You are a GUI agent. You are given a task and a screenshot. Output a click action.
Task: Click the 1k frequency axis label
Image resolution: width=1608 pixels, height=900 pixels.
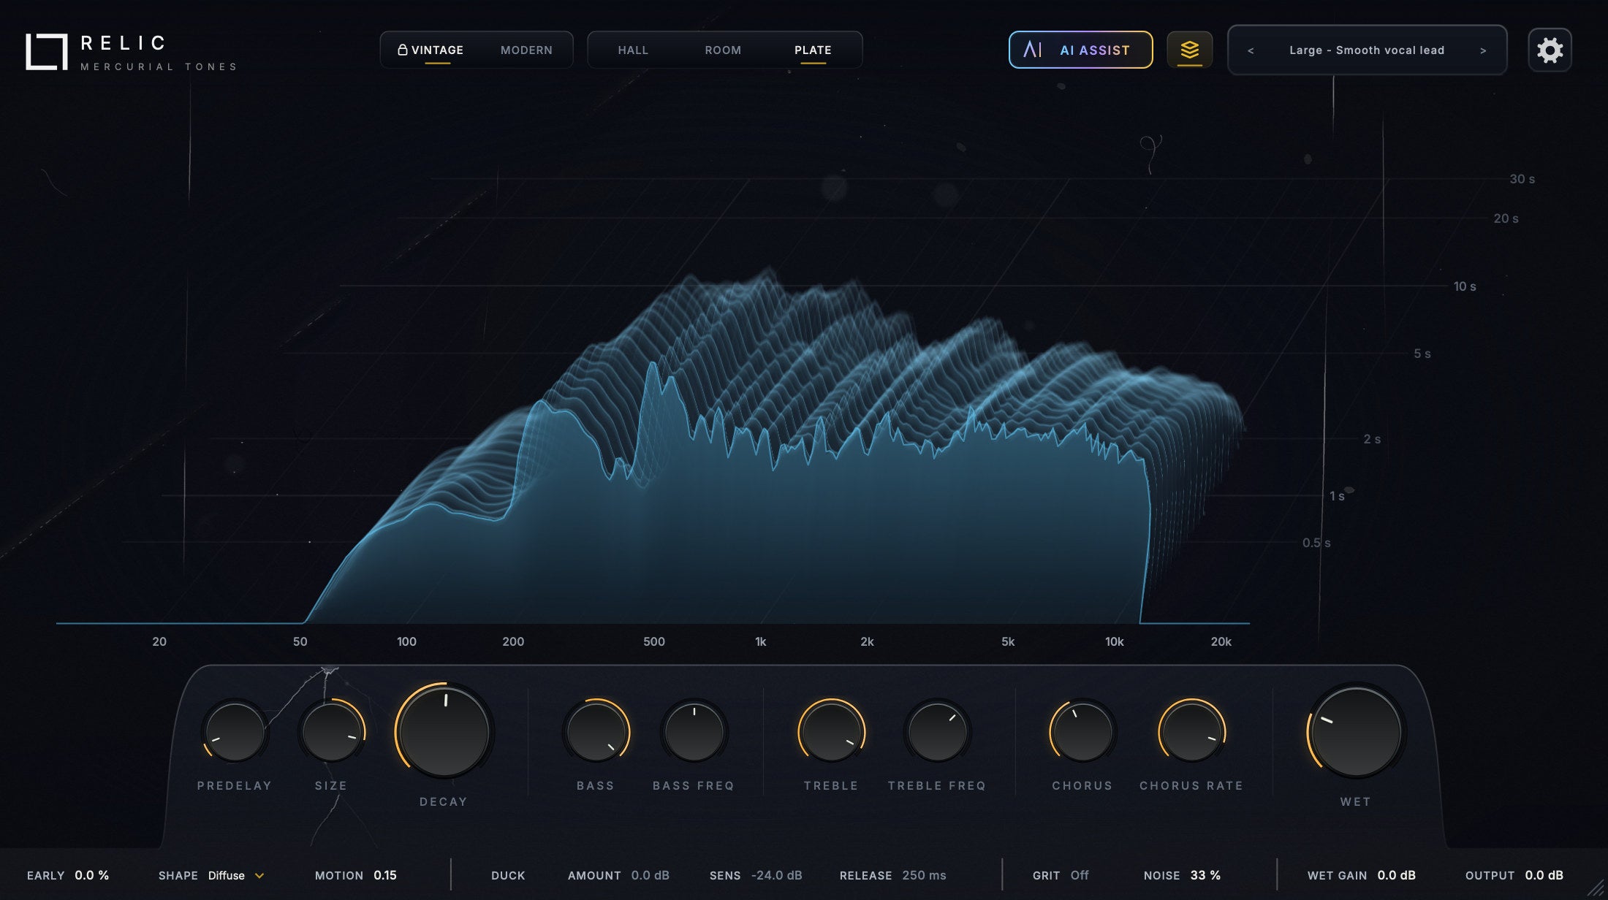(x=760, y=641)
